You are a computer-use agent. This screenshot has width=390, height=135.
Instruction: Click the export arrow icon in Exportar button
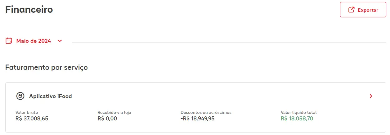click(351, 10)
